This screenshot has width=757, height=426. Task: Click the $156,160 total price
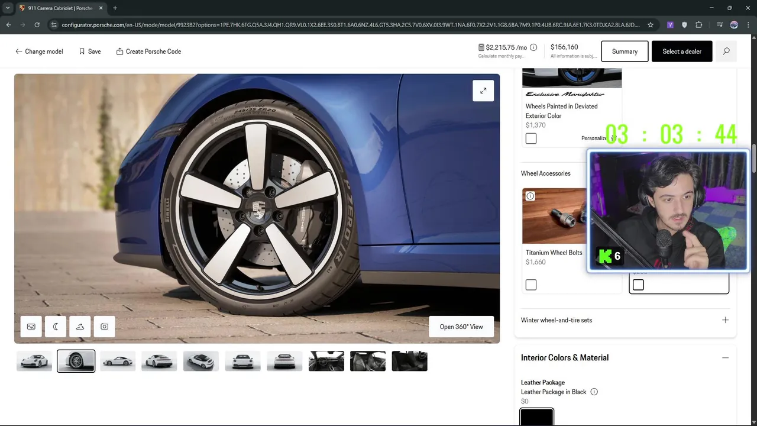point(564,47)
